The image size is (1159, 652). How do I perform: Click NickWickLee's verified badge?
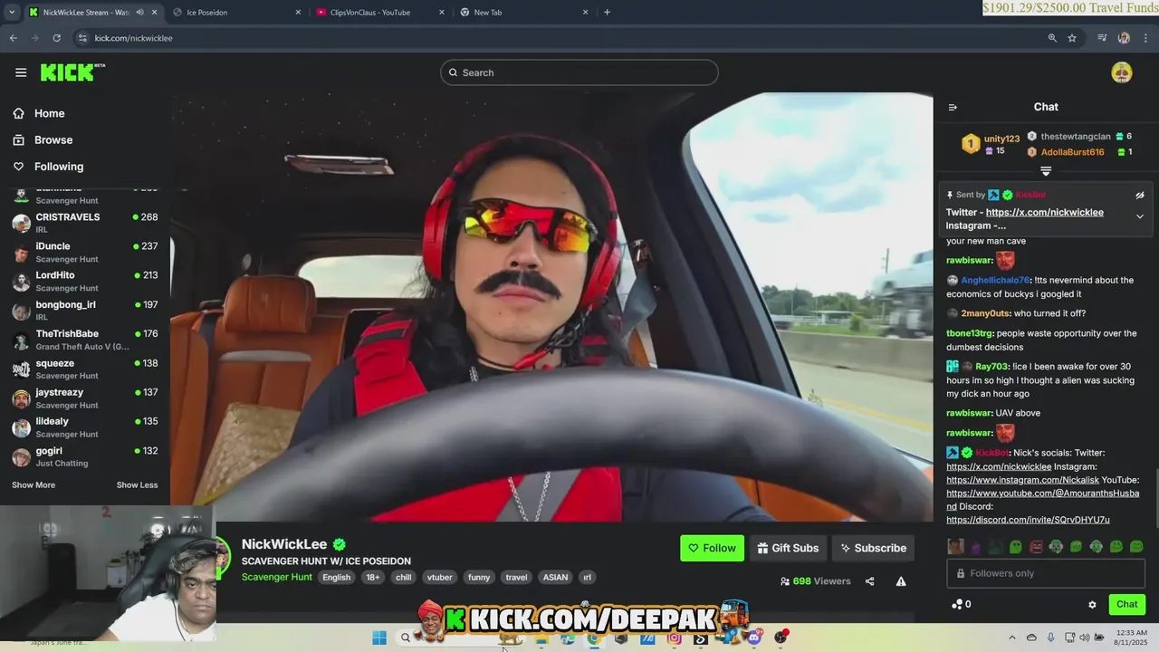340,544
